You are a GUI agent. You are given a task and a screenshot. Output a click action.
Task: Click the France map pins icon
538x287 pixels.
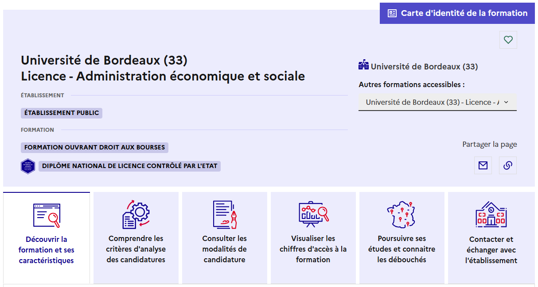402,214
